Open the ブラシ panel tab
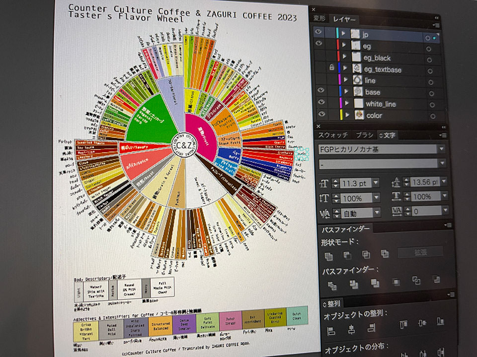The height and width of the screenshot is (357, 477). tap(364, 135)
